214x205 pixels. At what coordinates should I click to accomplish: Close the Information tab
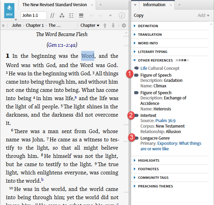[171, 5]
